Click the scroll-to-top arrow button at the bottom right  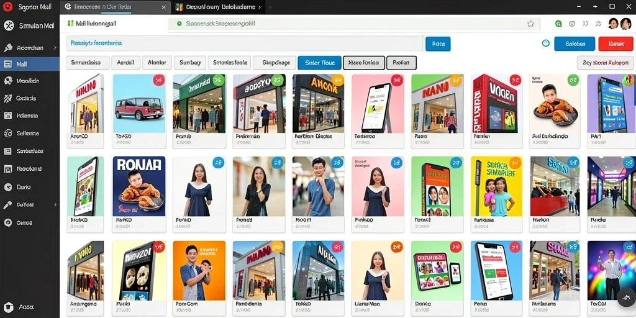point(625,298)
